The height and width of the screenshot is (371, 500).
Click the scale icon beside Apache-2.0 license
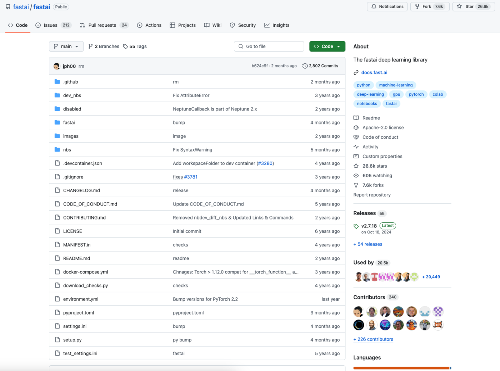(x=356, y=128)
